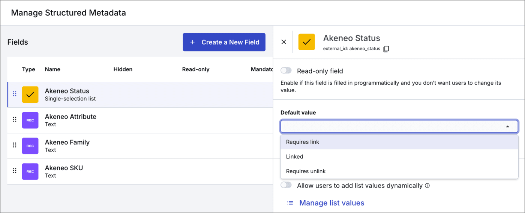Click the Akeneo Status row type icon
This screenshot has width=525, height=213.
(x=30, y=94)
